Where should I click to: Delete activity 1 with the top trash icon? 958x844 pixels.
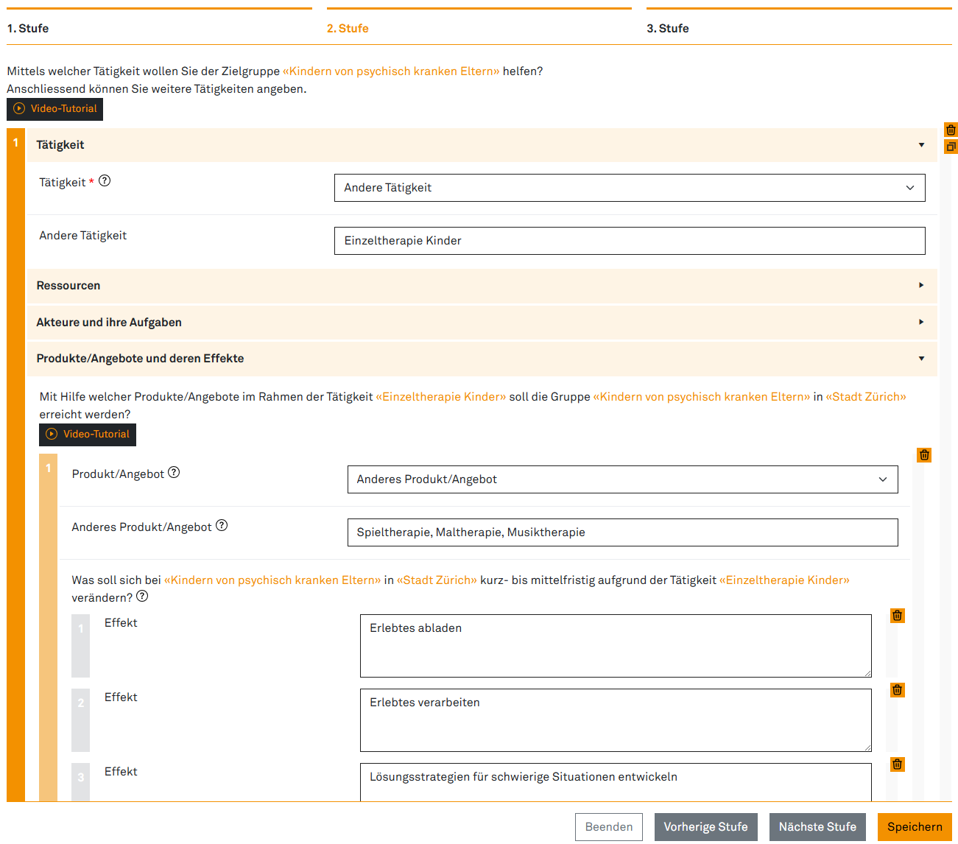pyautogui.click(x=951, y=130)
